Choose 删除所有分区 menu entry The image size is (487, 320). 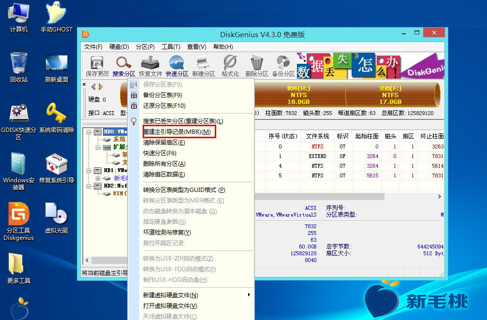point(192,164)
